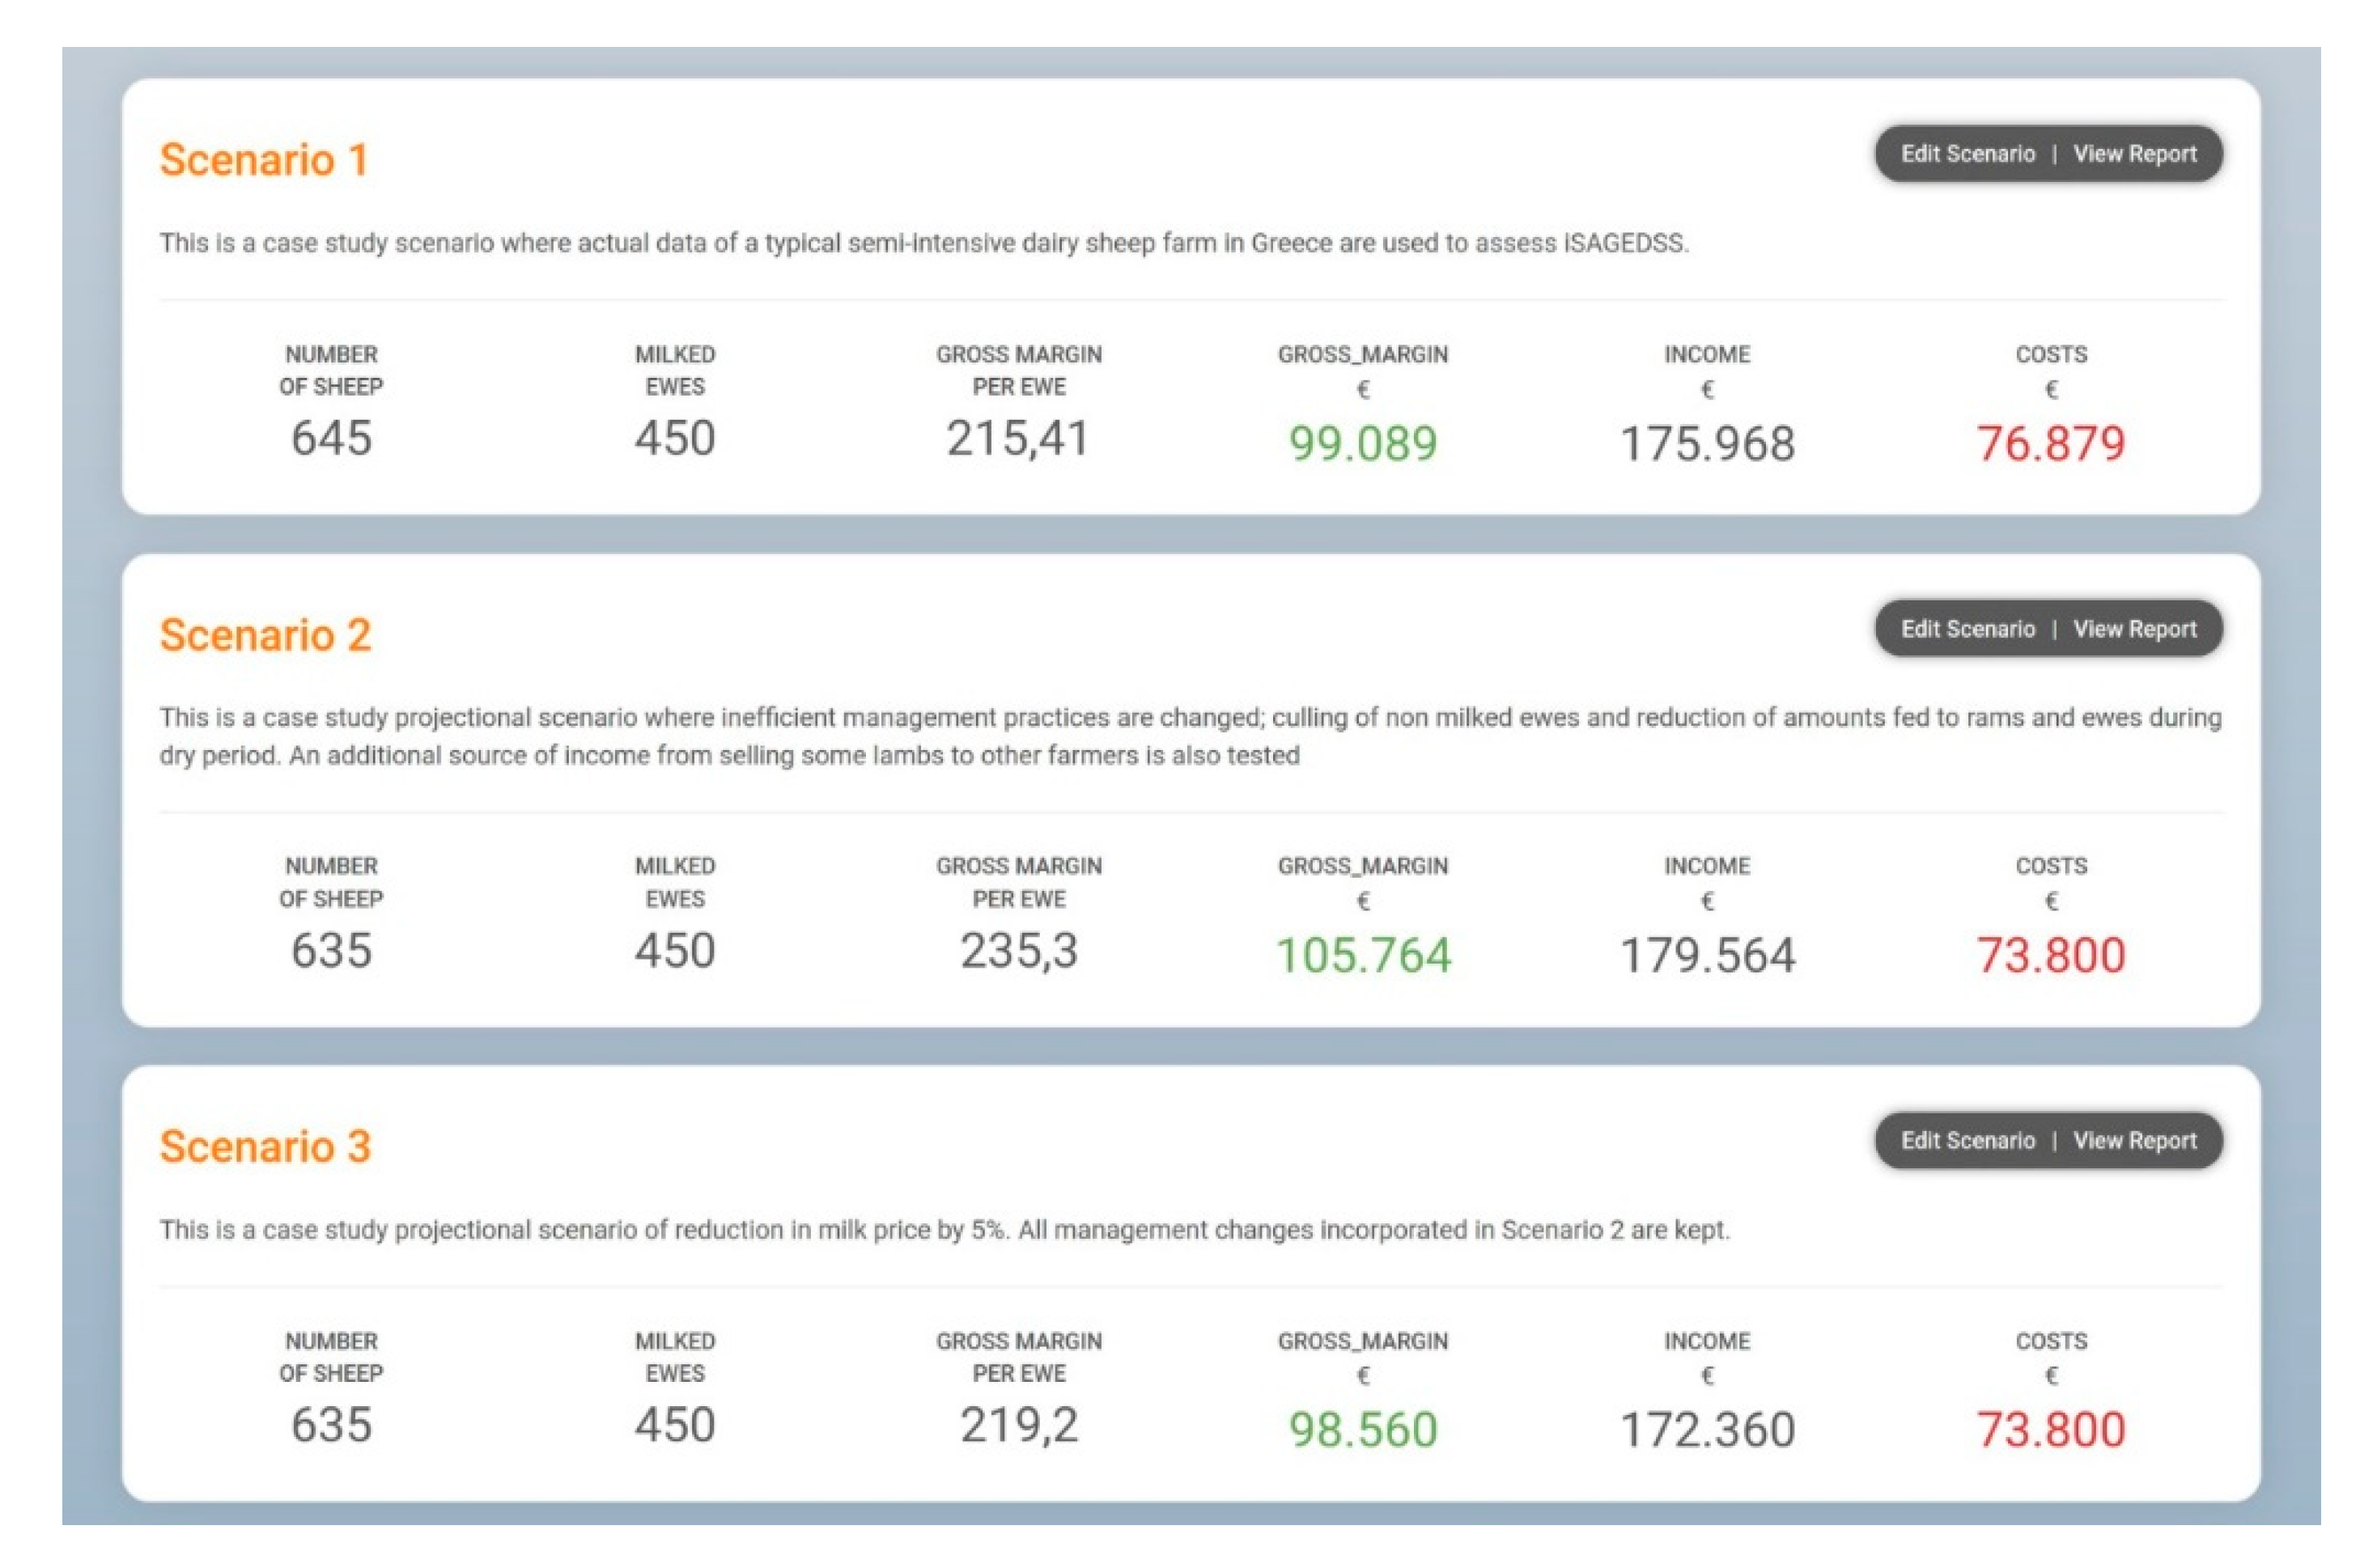Select the Scenario 1 heading

pos(264,160)
